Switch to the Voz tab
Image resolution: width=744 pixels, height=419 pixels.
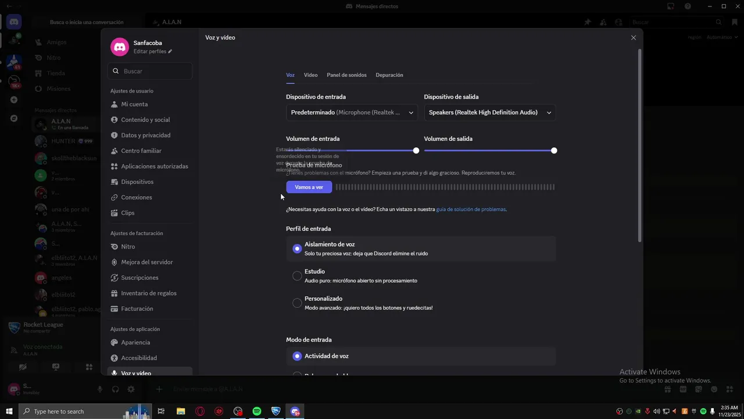[x=290, y=75]
